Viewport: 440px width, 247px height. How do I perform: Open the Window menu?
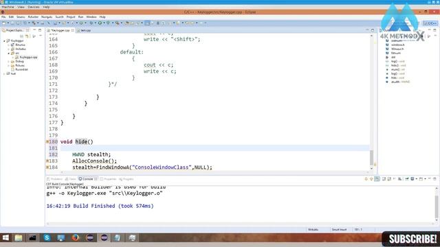pos(91,16)
